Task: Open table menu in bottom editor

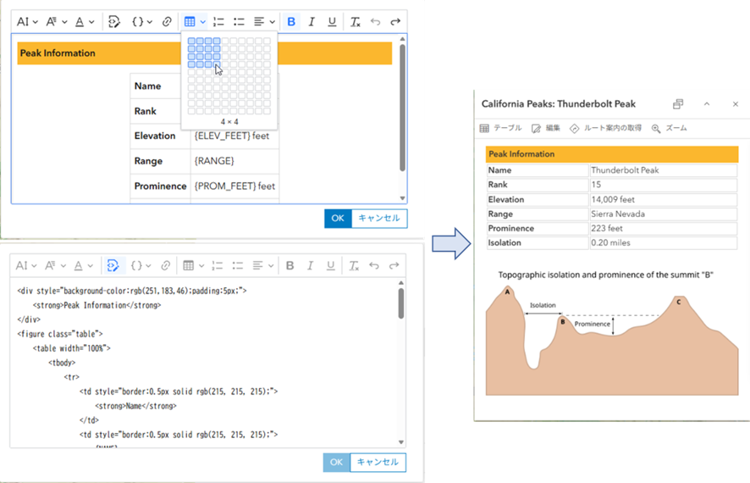Action: pyautogui.click(x=193, y=266)
